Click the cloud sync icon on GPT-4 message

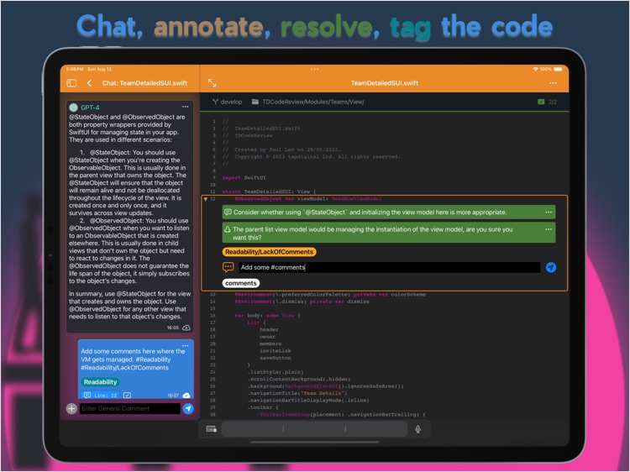(x=186, y=328)
